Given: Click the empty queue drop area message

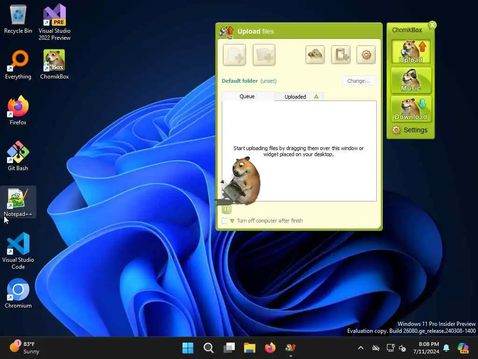Looking at the screenshot, I should point(298,151).
